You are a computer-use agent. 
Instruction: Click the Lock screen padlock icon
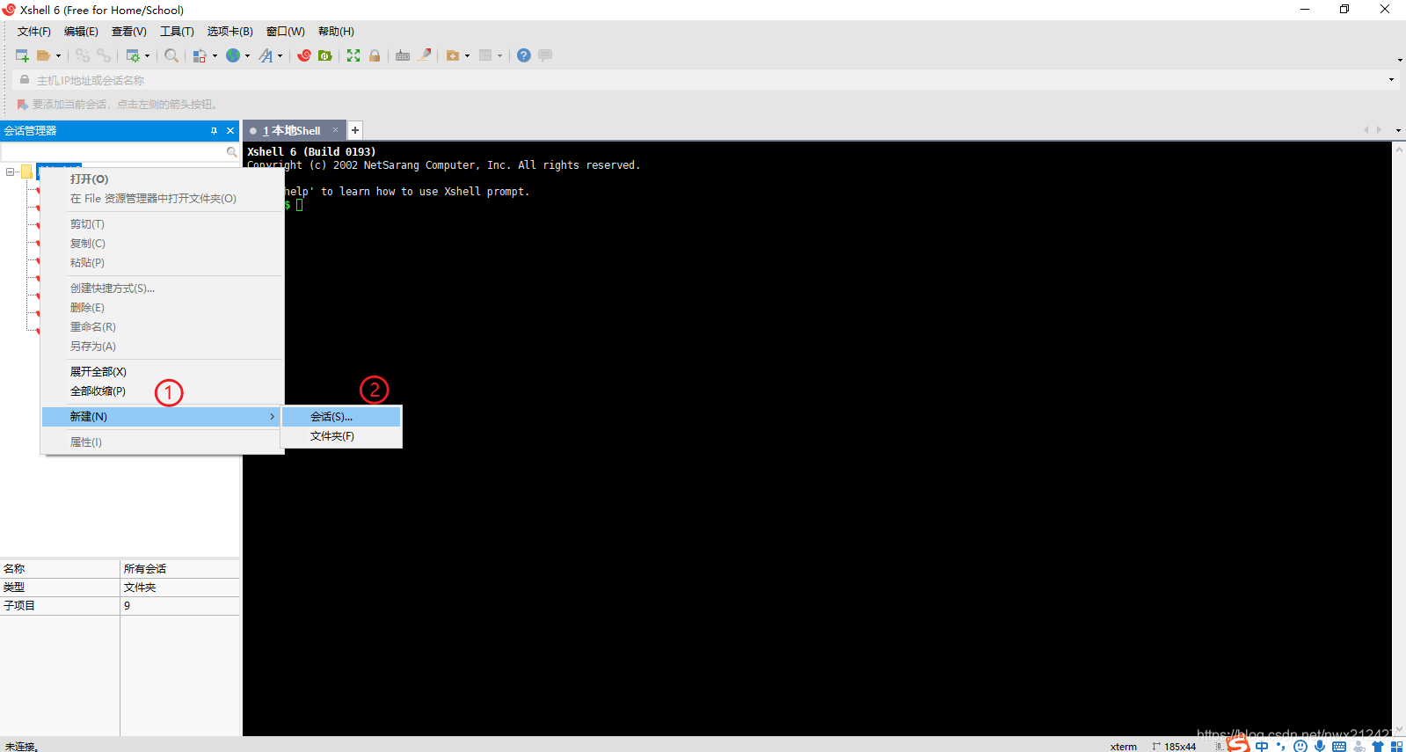point(375,55)
